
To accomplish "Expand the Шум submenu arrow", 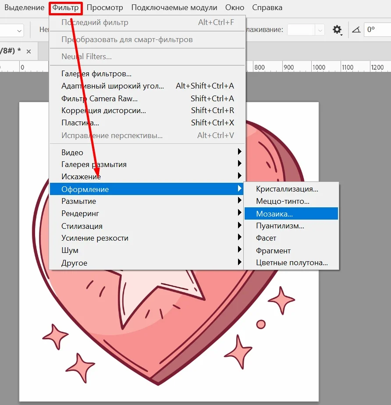I will pyautogui.click(x=239, y=250).
